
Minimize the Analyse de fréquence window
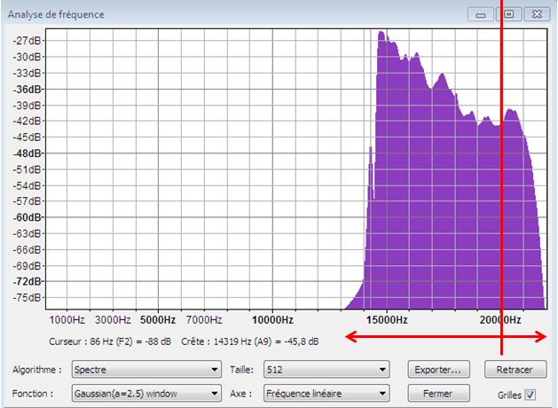[483, 14]
